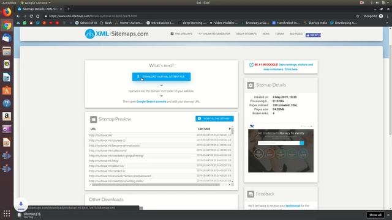392x220 pixels.
Task: Go to Chrome home page
Action: click(x=38, y=16)
